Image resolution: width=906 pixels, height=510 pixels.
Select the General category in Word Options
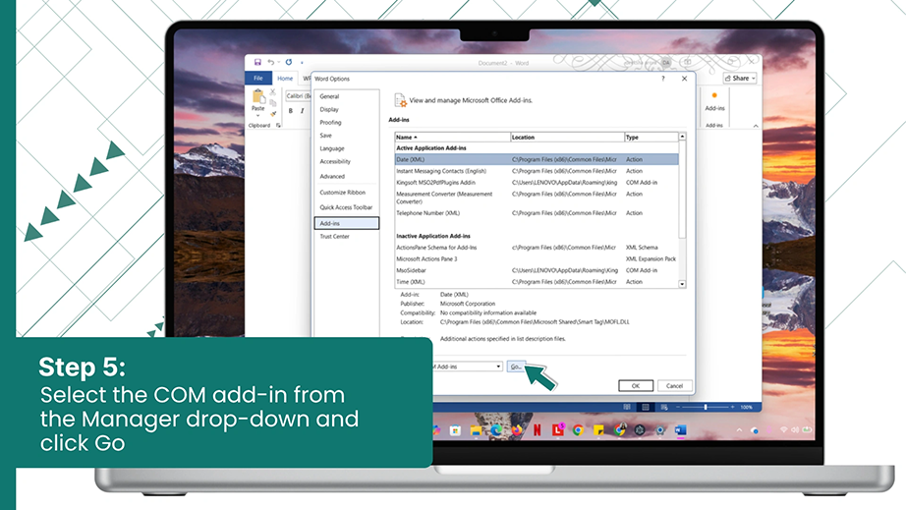(329, 96)
